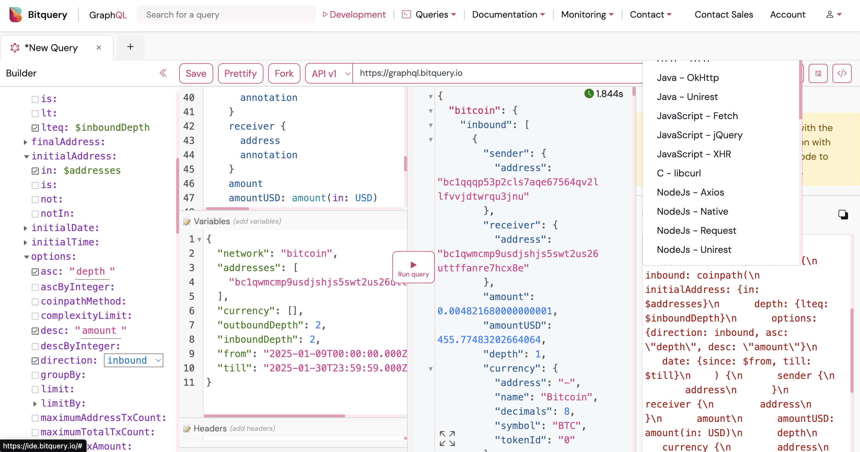Click the pencil icon next to Variables
Viewport: 860px width, 452px height.
tap(187, 221)
